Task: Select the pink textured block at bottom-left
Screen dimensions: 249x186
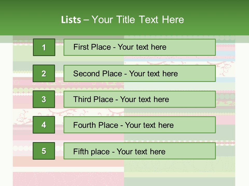Action: [67, 179]
